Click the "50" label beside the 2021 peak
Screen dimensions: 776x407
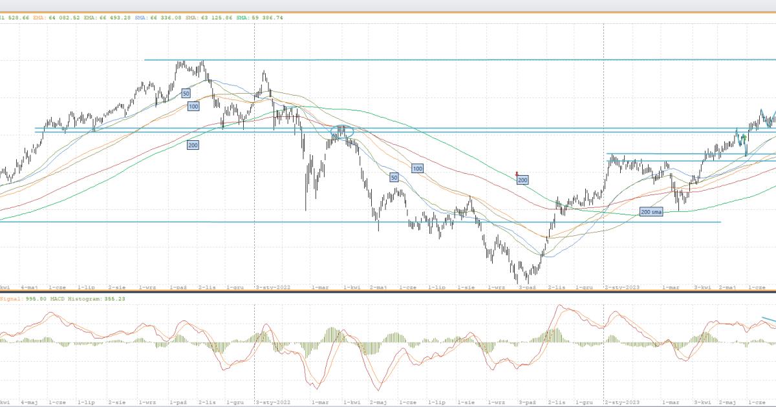[186, 94]
